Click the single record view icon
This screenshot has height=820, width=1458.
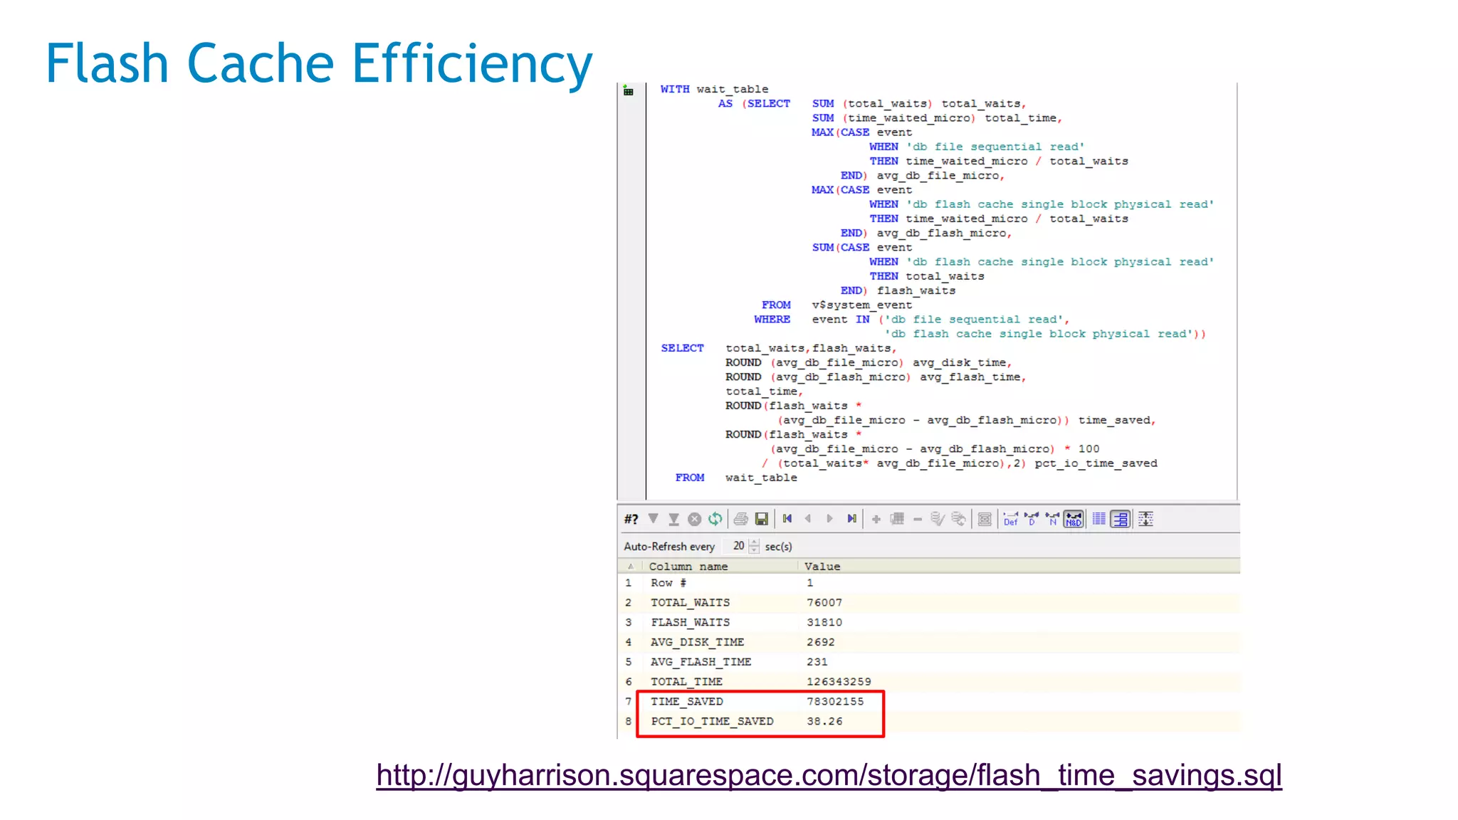985,519
